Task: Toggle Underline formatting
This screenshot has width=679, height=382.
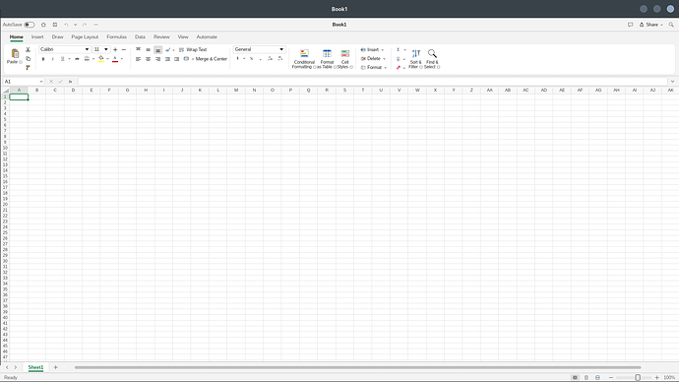Action: coord(62,59)
